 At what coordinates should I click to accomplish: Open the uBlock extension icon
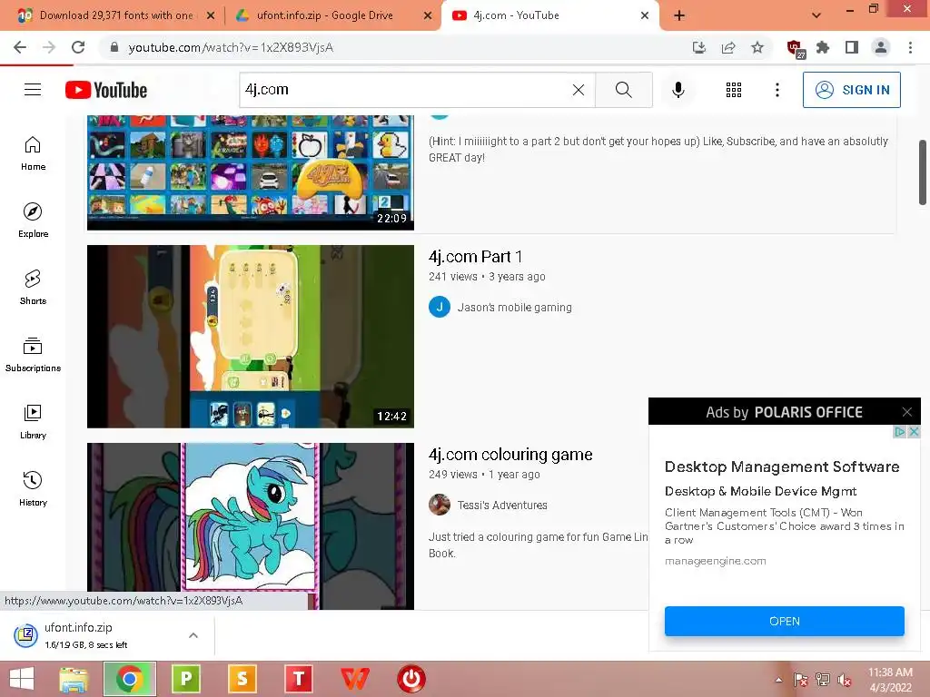[x=795, y=48]
